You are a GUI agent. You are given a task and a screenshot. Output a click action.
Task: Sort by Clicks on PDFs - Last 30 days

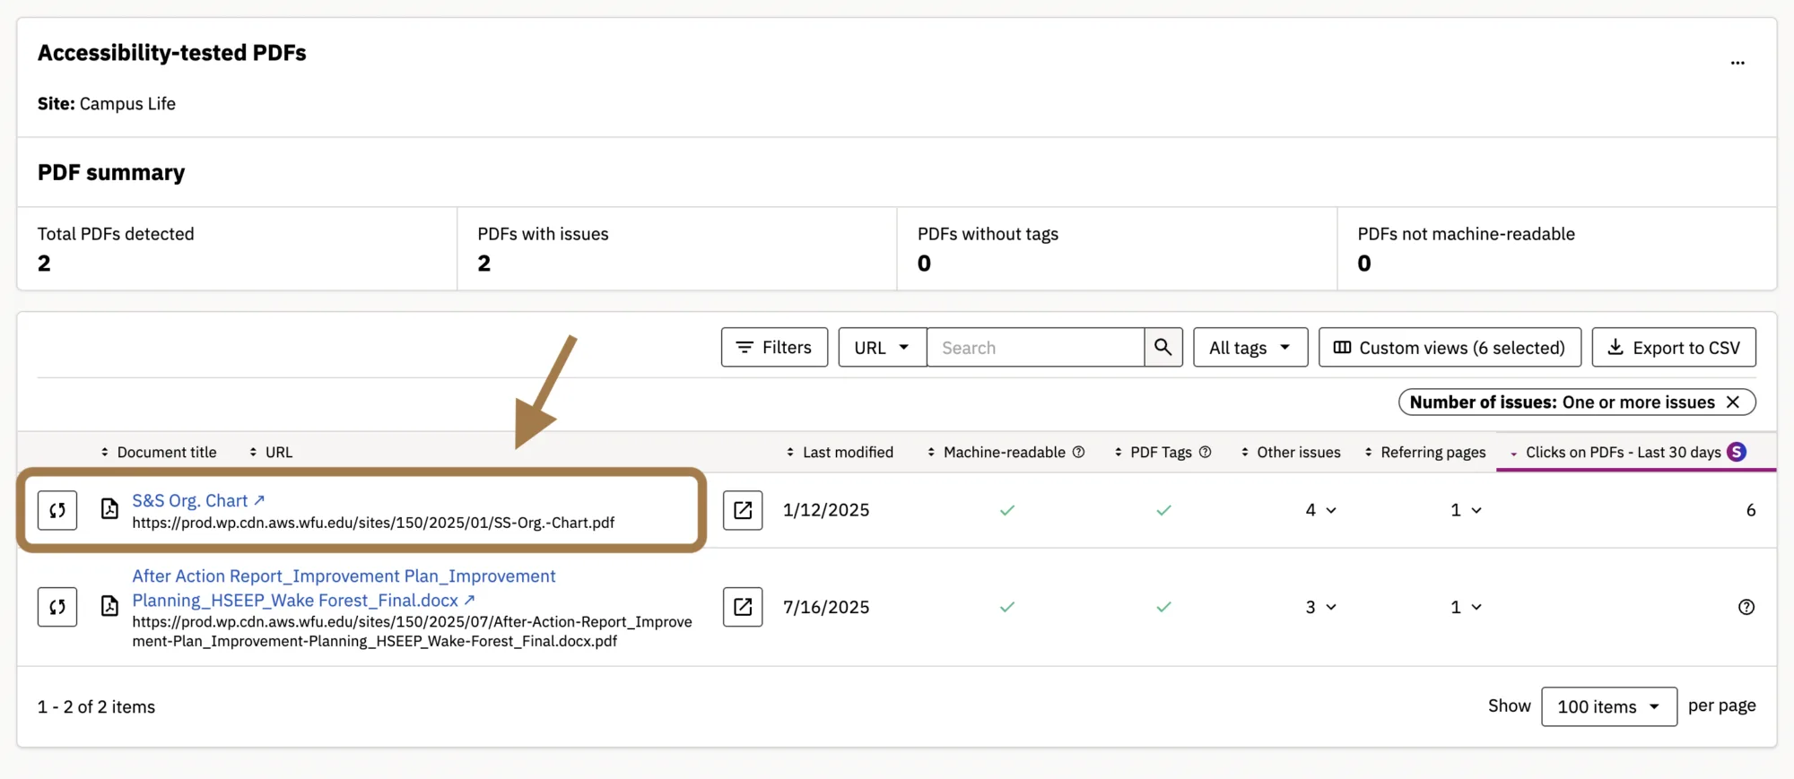tap(1615, 453)
